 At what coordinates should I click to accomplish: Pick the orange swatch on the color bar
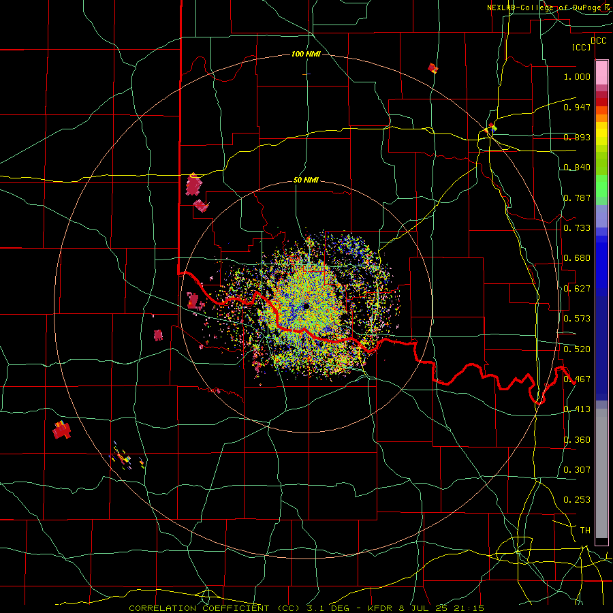(x=601, y=117)
